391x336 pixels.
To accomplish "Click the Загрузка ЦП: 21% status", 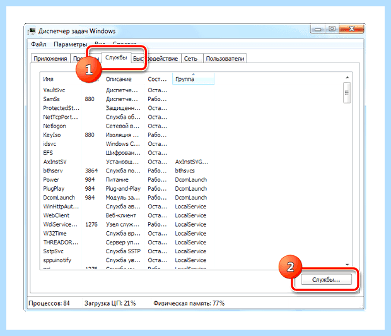I will tap(110, 303).
